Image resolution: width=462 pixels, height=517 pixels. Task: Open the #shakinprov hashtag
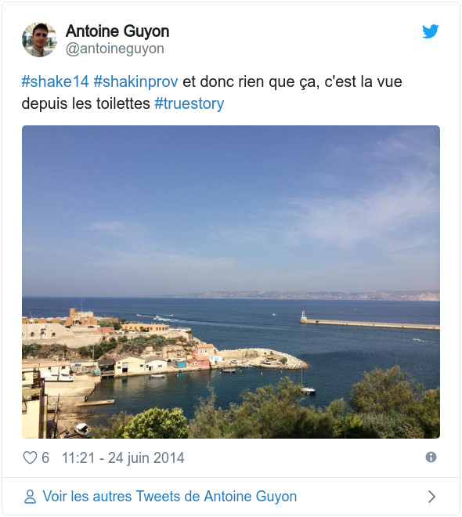135,81
